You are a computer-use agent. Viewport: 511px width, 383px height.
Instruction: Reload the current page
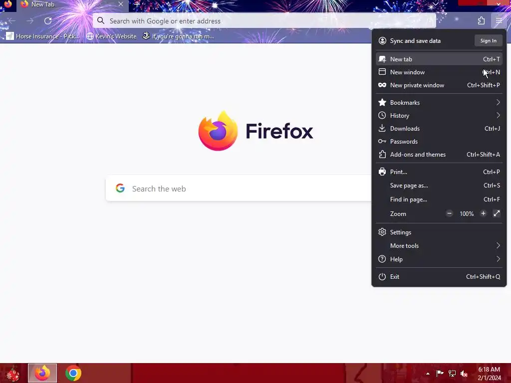[48, 21]
